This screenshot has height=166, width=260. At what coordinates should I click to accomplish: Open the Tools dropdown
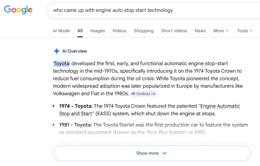coord(244,31)
